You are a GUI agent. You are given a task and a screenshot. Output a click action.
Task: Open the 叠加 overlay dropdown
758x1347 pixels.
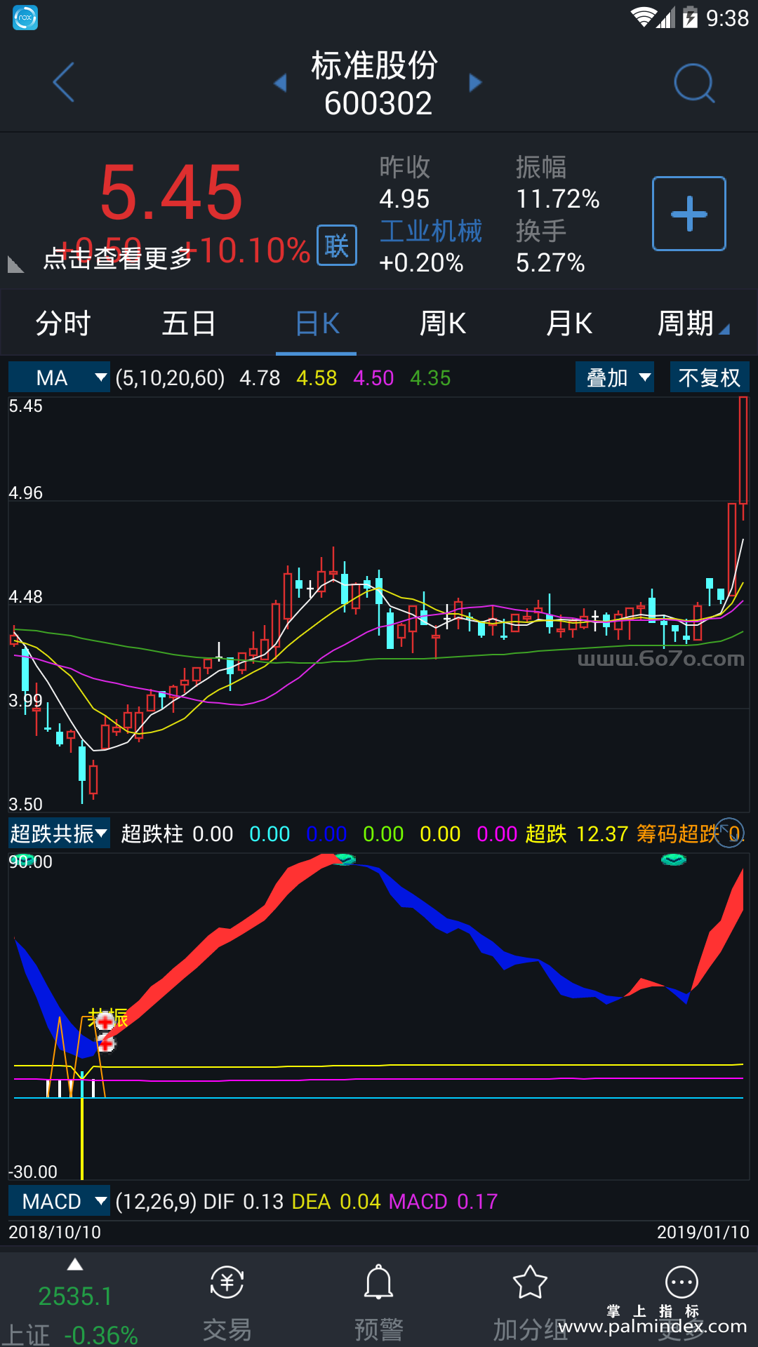pos(615,377)
